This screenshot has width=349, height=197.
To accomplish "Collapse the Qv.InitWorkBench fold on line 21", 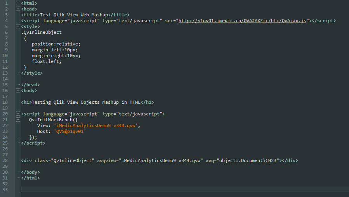I will click(x=18, y=120).
